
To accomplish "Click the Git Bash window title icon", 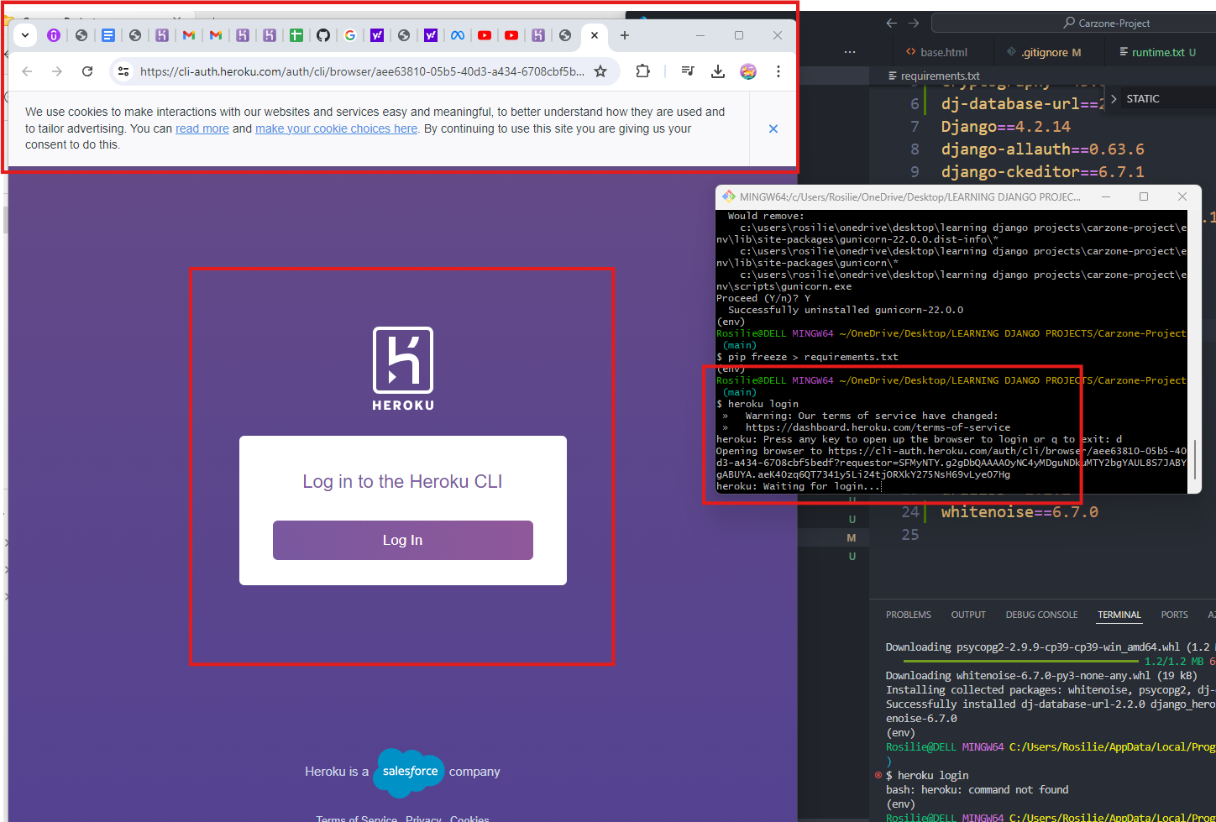I will tap(729, 196).
